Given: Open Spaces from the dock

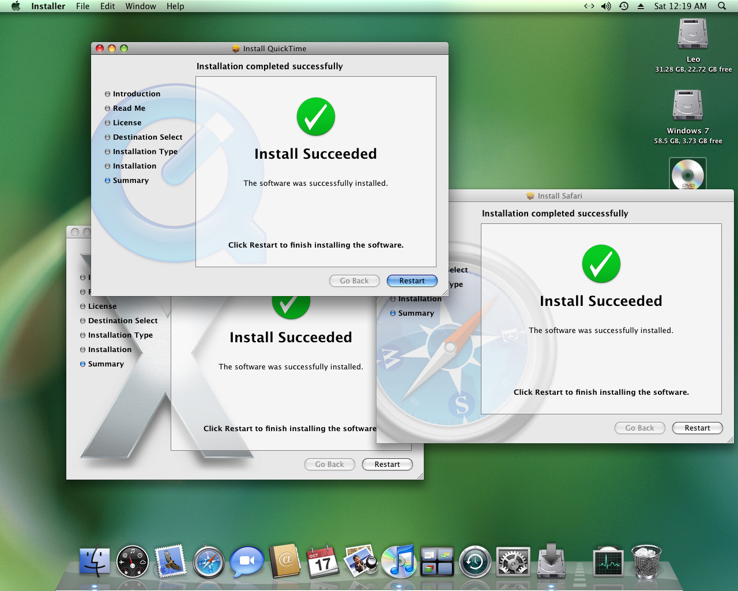Looking at the screenshot, I should tap(437, 562).
